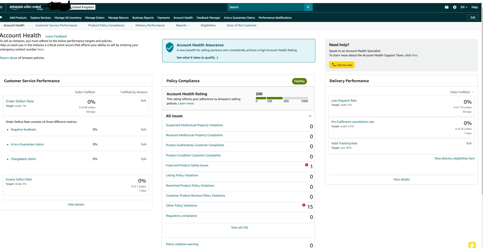Open the Late Dispatch Rate link
The height and width of the screenshot is (248, 483).
coord(344,101)
